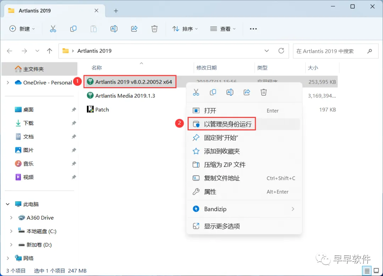Click the Copy icon in the context menu
This screenshot has width=383, height=276.
coord(213,92)
